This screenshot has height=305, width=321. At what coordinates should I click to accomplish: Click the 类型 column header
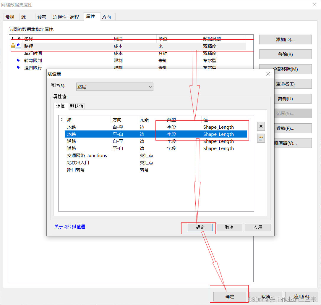183,120
